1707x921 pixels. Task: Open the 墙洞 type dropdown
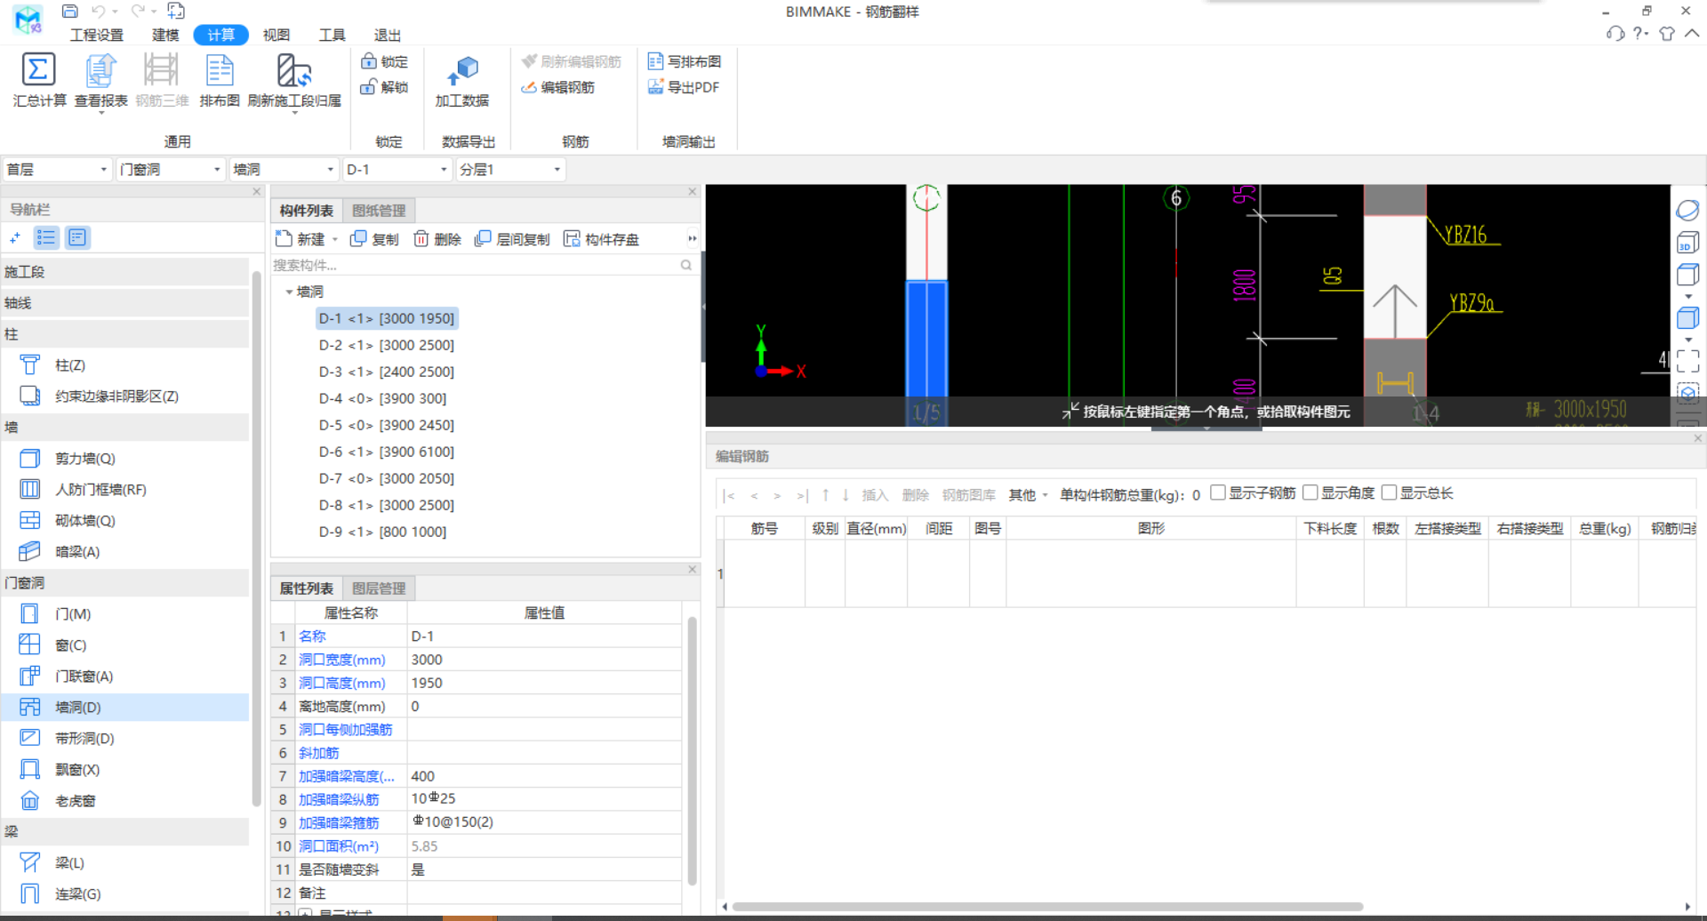[284, 169]
